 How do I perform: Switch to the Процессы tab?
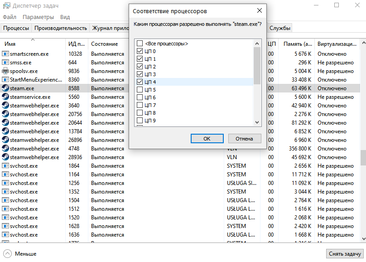(x=16, y=28)
